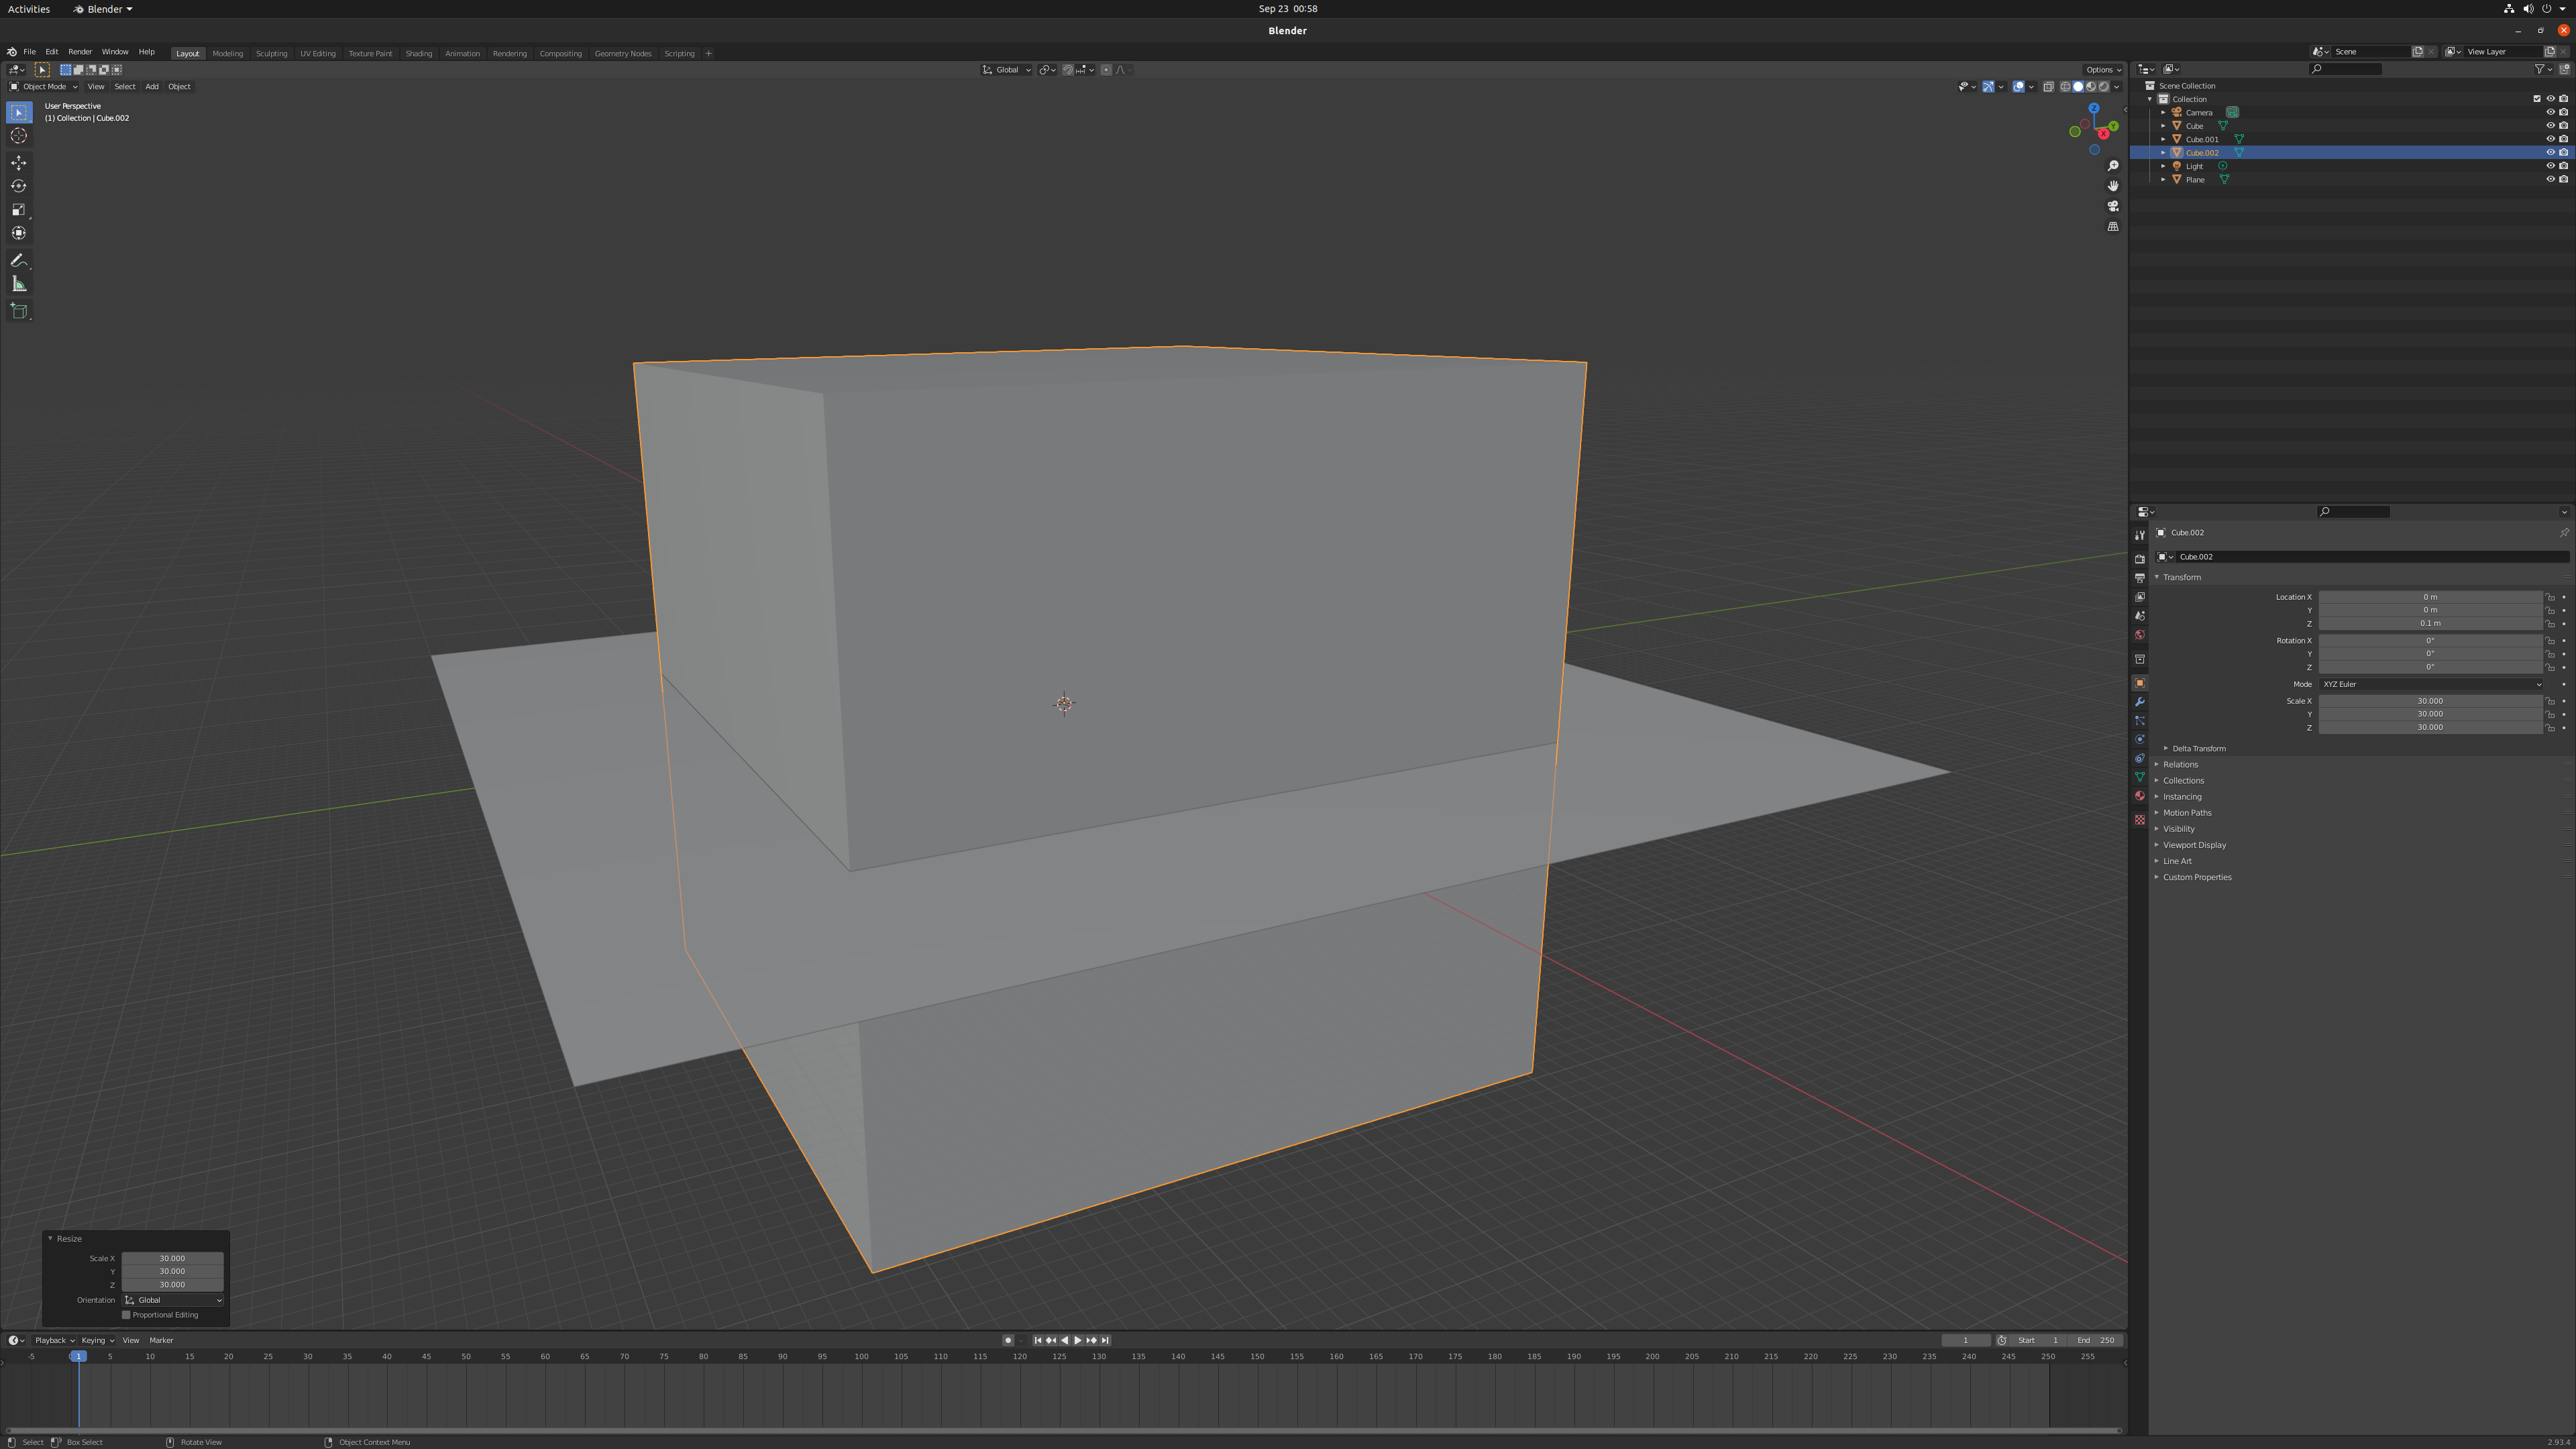This screenshot has width=2576, height=1449.
Task: Open the viewport Add menu
Action: (152, 87)
